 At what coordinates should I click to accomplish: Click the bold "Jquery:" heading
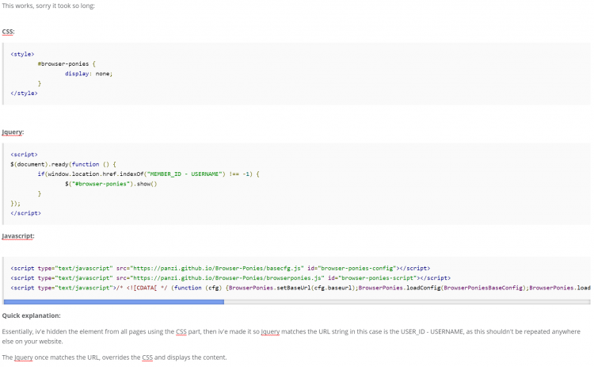pyautogui.click(x=13, y=132)
